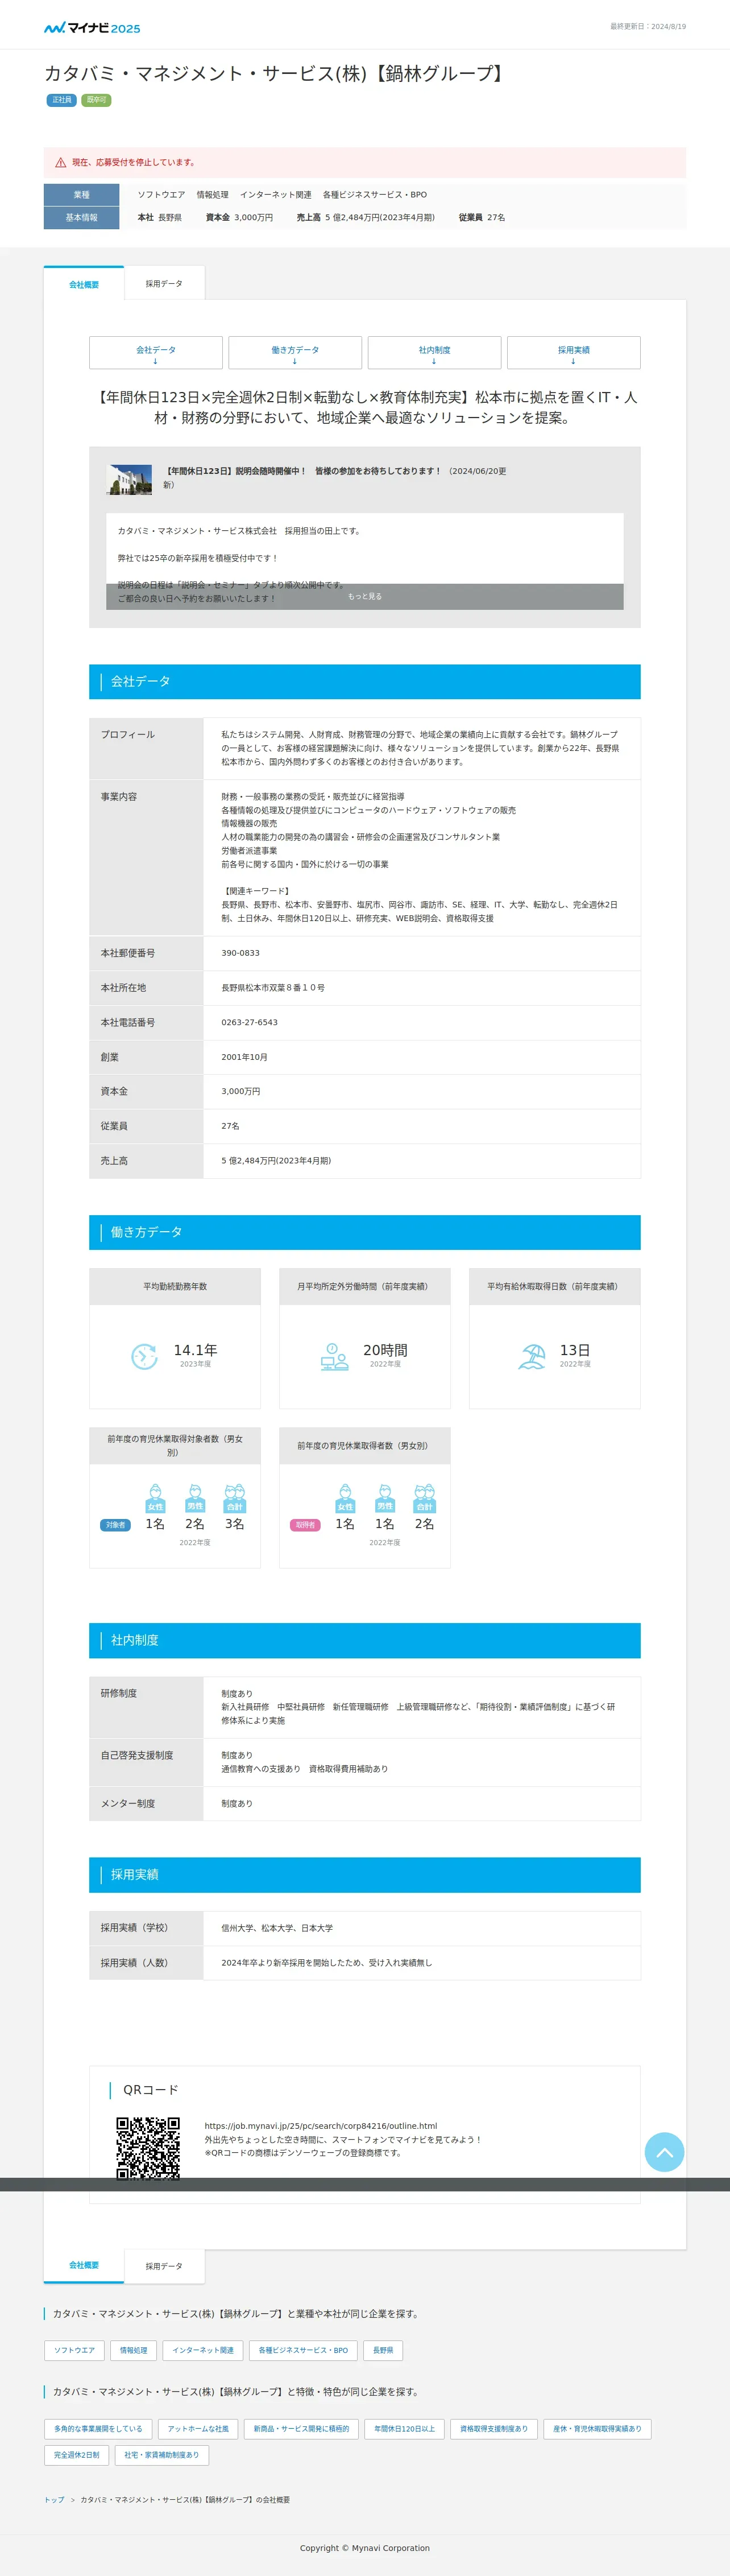Expand message with もっと見る
730x2576 pixels.
365,596
